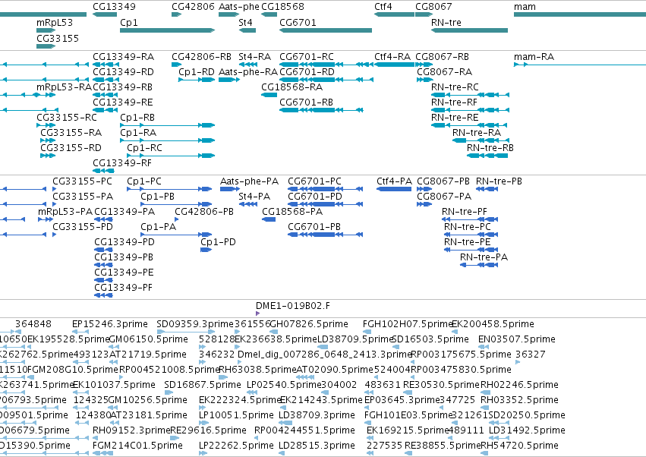This screenshot has height=457, width=646.
Task: Select the CG8067 gene name
Action: (433, 7)
